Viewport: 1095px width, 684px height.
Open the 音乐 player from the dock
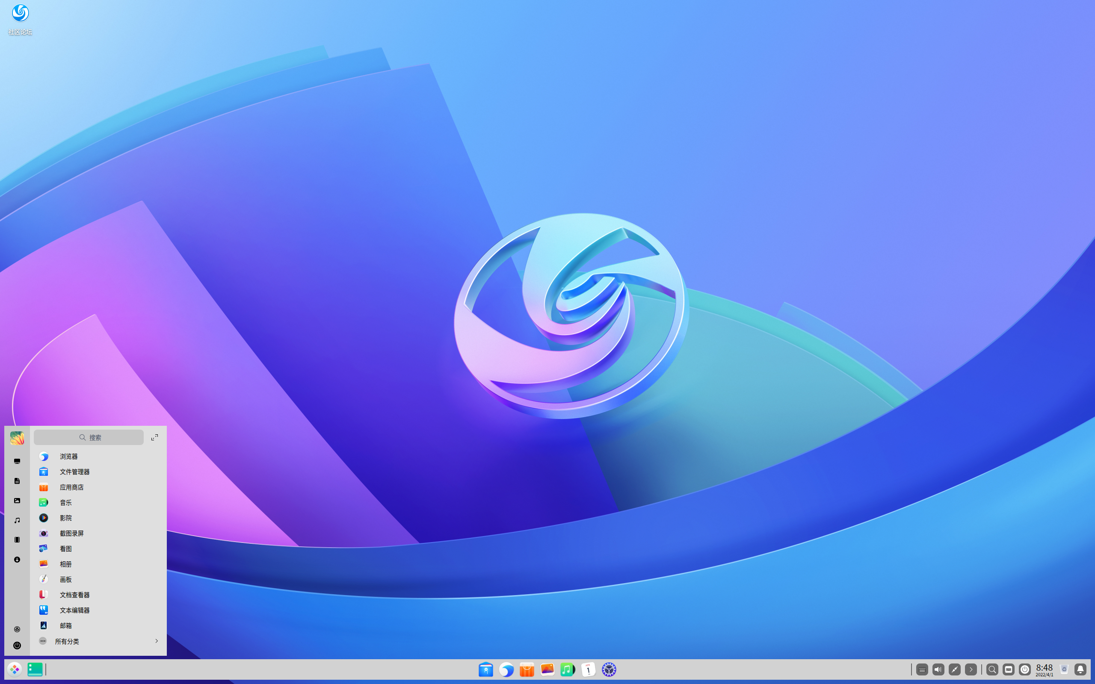pyautogui.click(x=567, y=669)
